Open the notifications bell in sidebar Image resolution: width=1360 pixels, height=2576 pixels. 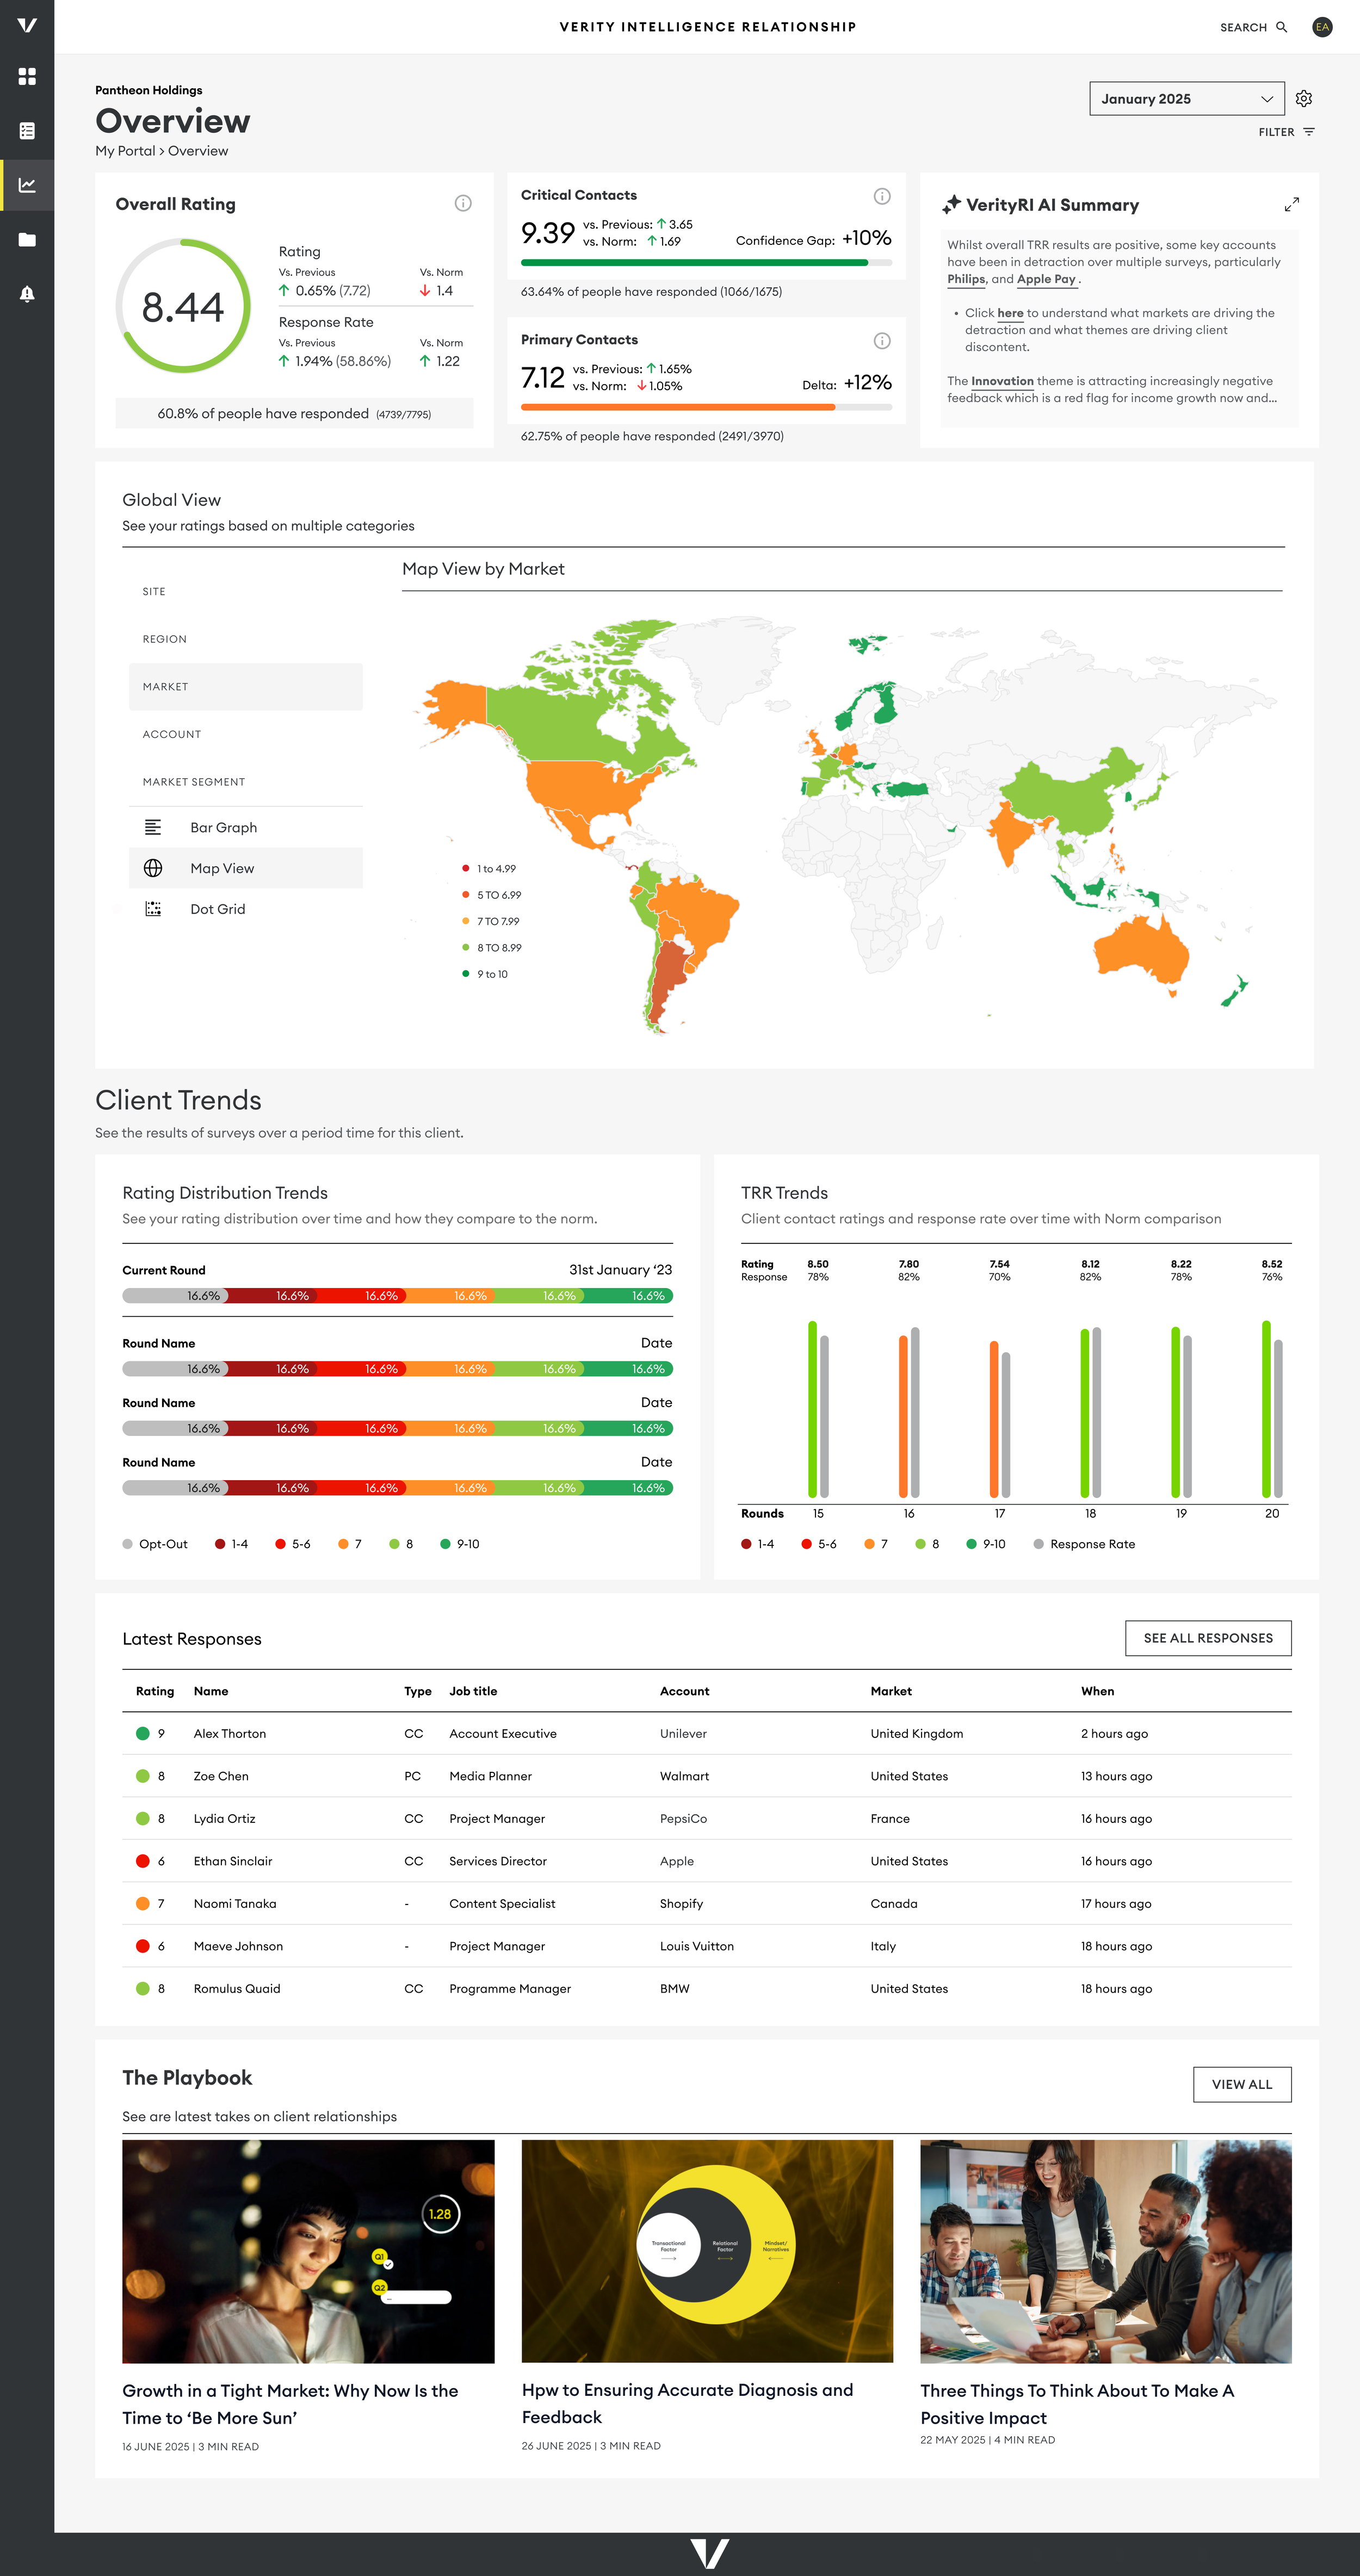(x=27, y=294)
